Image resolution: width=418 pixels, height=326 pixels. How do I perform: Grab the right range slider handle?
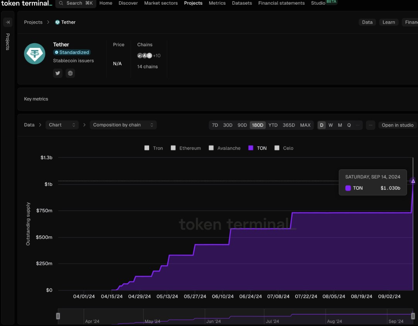click(413, 316)
